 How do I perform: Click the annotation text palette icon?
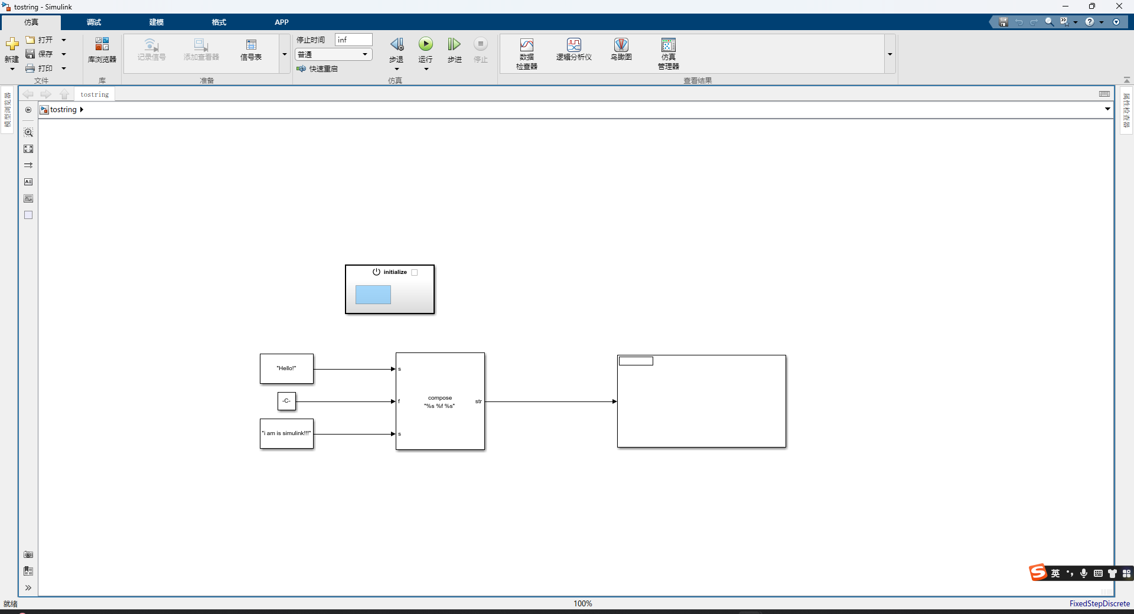click(x=28, y=182)
